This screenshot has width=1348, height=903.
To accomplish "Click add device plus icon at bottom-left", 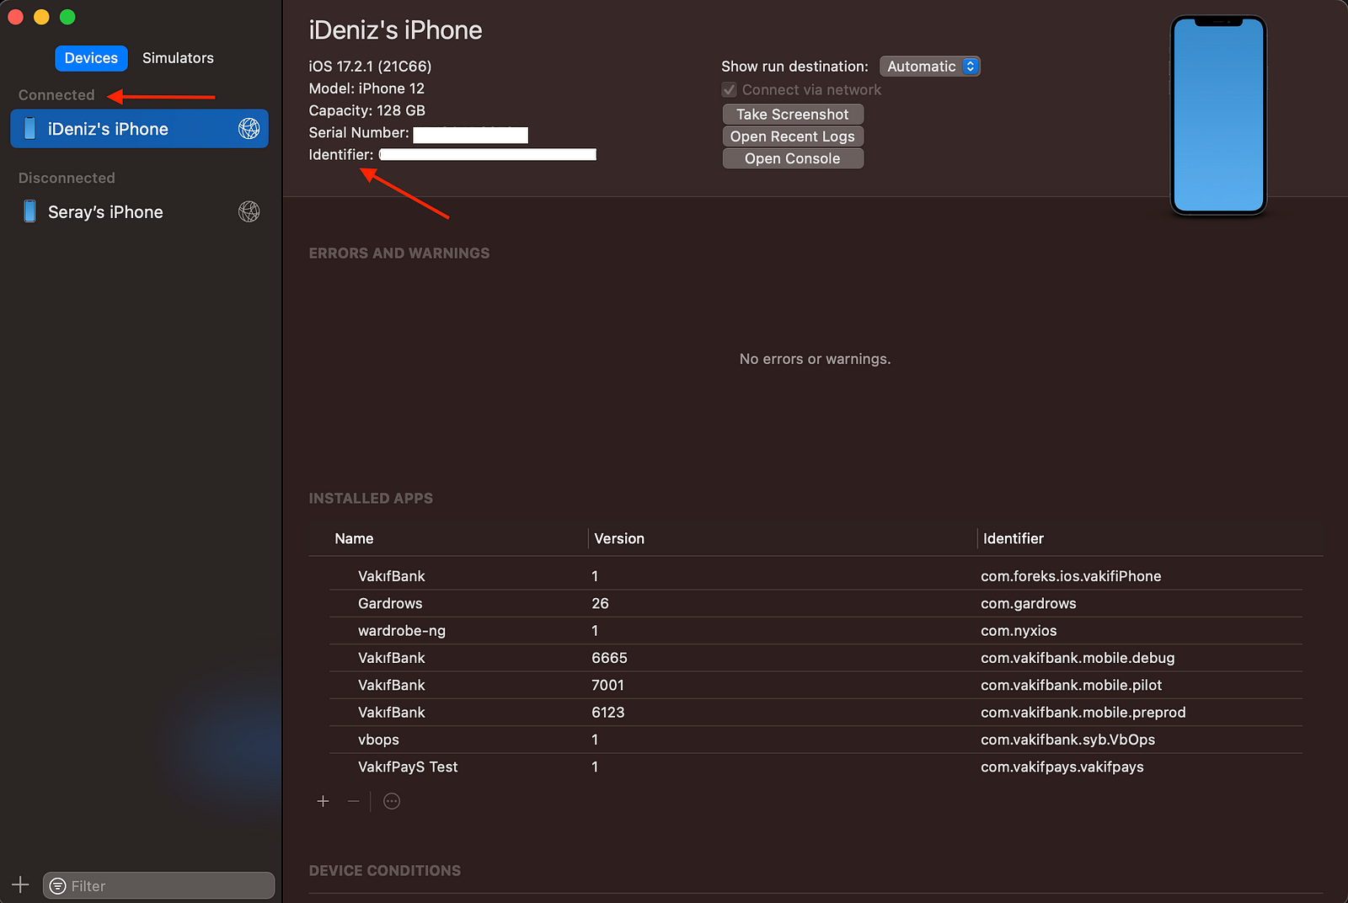I will click(20, 884).
